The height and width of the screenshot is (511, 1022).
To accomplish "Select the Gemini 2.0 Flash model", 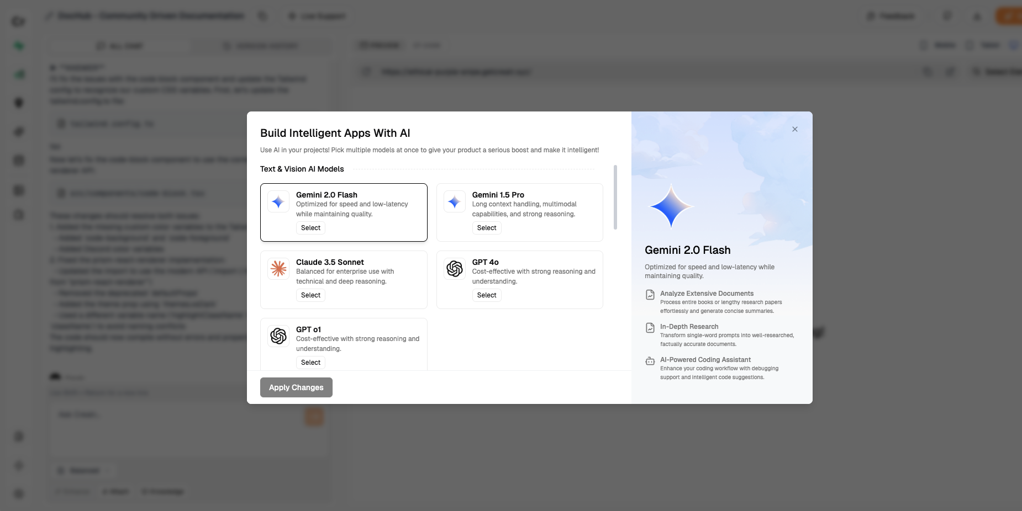I will point(310,228).
